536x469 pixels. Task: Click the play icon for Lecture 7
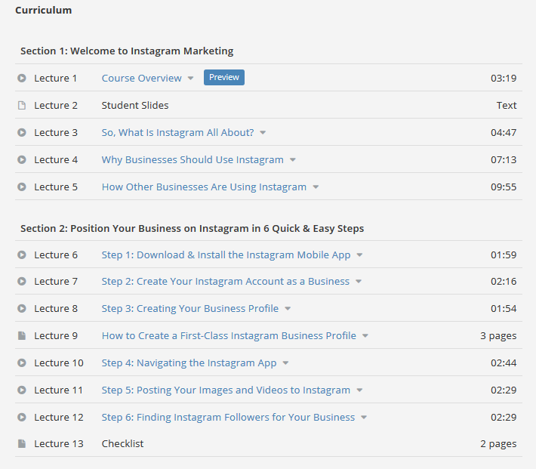pyautogui.click(x=22, y=281)
